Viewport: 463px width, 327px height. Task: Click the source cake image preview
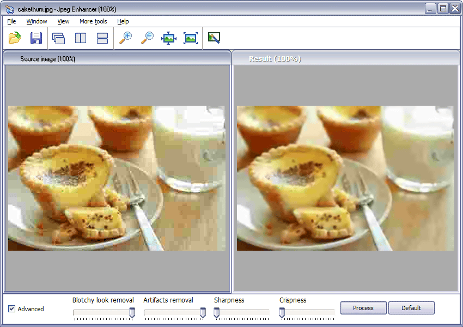(x=117, y=178)
